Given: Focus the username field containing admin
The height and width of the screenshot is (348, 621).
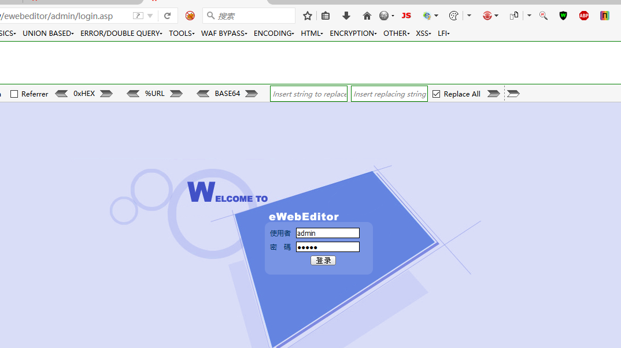Looking at the screenshot, I should pos(328,233).
